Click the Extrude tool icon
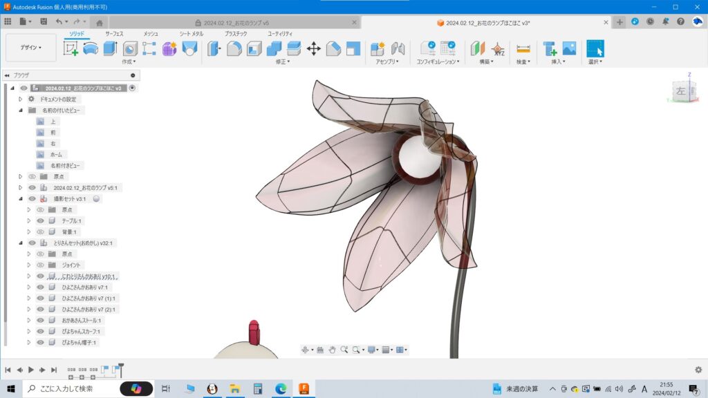The height and width of the screenshot is (398, 708). click(110, 48)
